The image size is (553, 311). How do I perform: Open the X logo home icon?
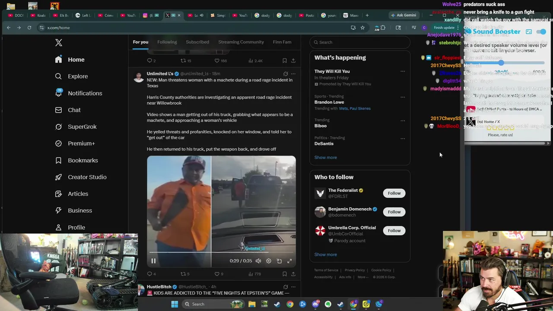click(x=59, y=42)
